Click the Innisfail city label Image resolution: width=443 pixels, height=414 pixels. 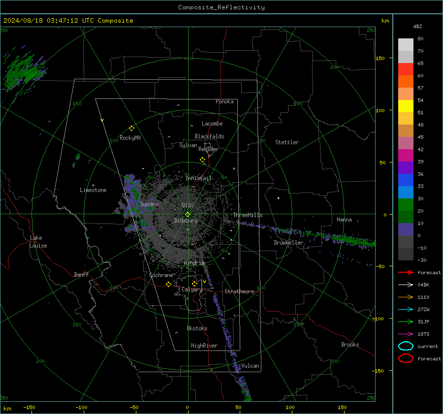[x=198, y=178]
